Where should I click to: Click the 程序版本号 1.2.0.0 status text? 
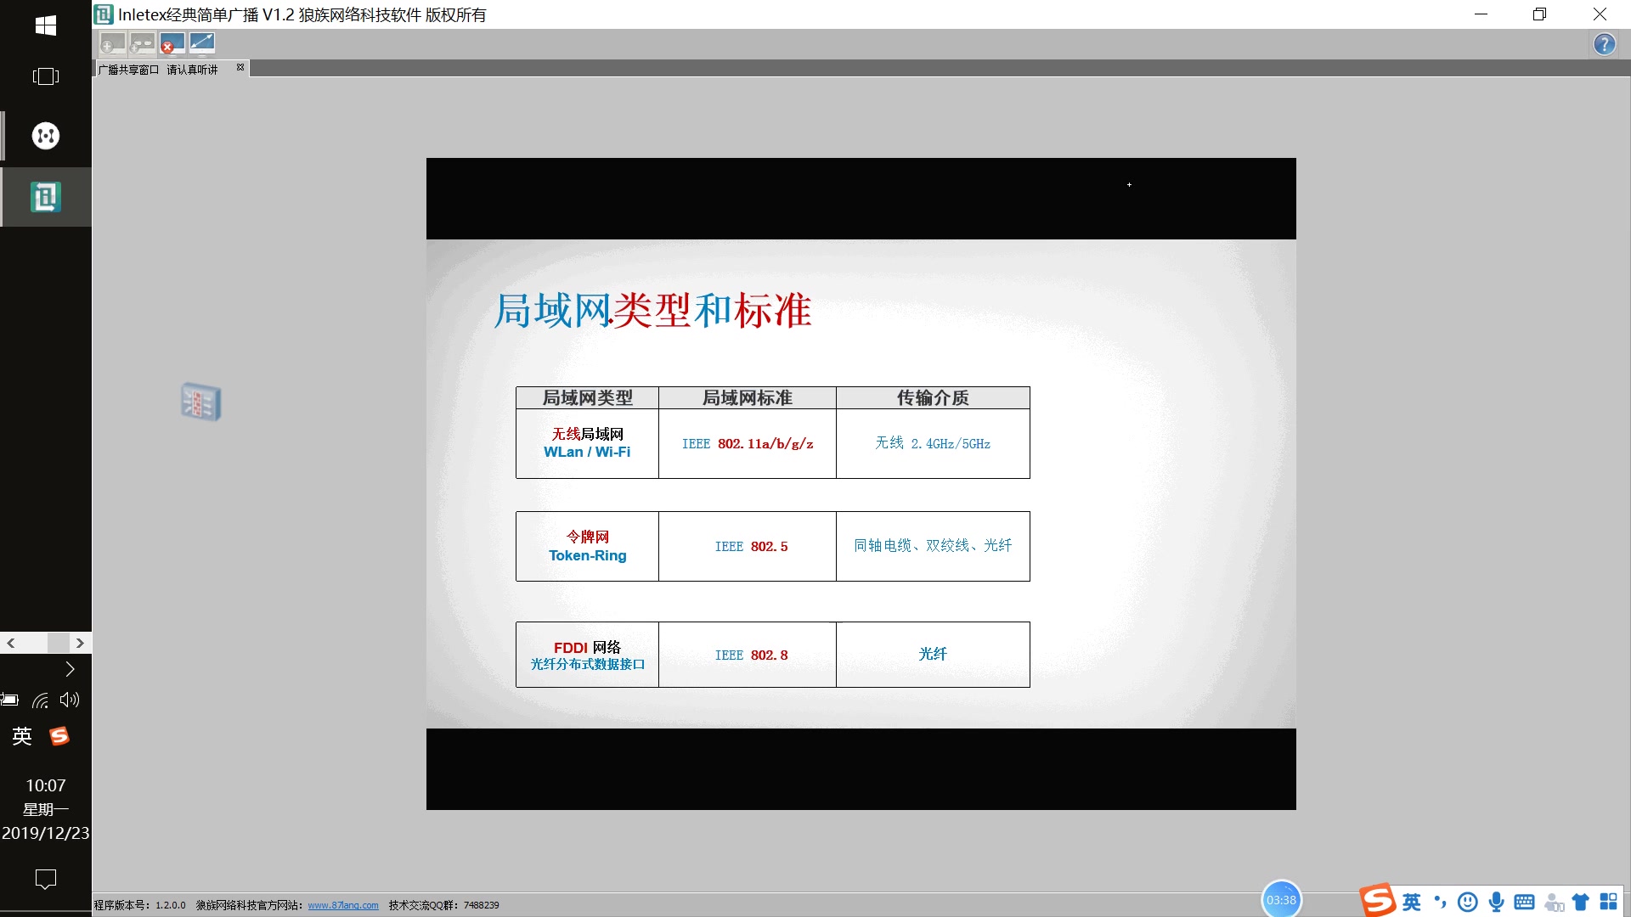tap(140, 905)
